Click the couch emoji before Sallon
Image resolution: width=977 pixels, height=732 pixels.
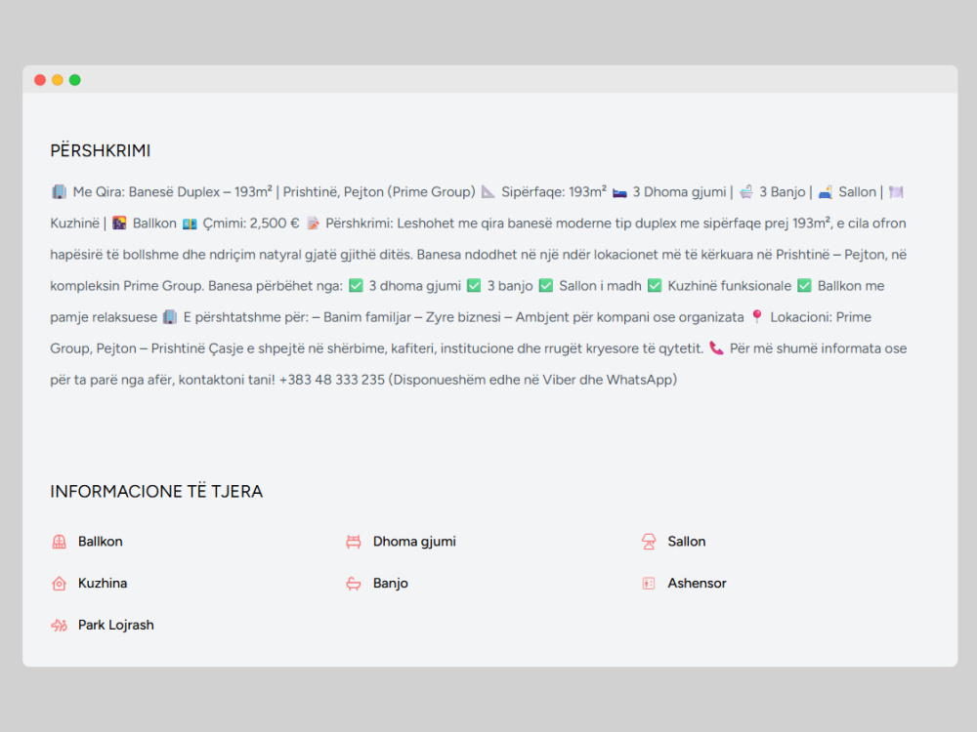point(825,192)
